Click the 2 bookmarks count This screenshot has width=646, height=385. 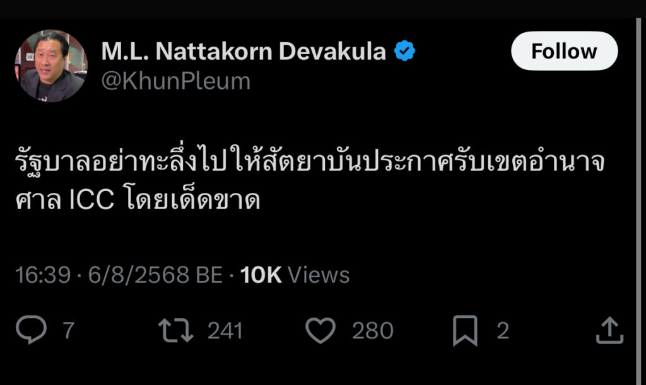point(503,331)
